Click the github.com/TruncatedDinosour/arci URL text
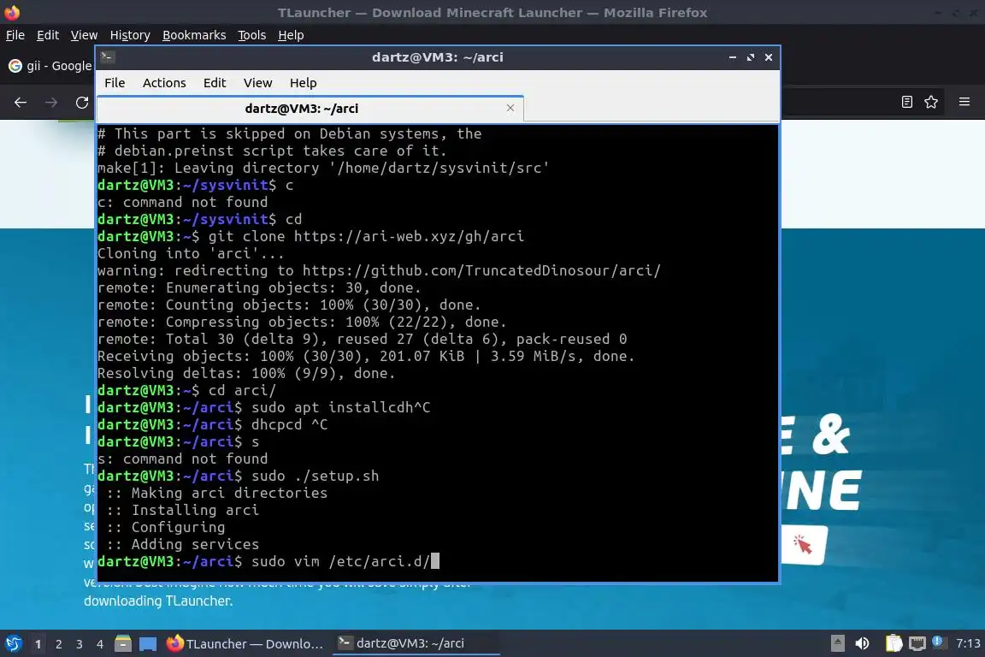 click(481, 270)
